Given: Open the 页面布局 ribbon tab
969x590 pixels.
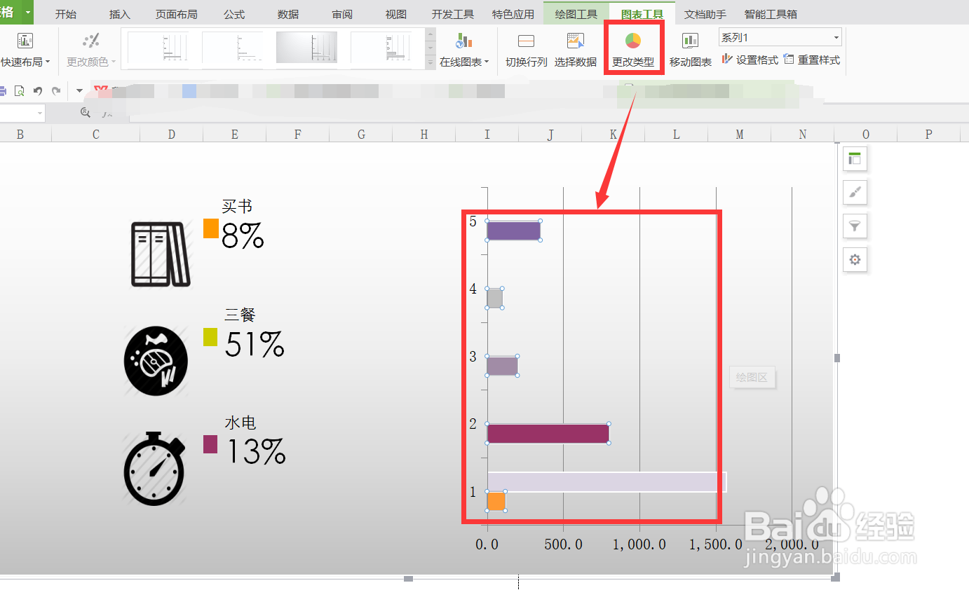Looking at the screenshot, I should [176, 14].
